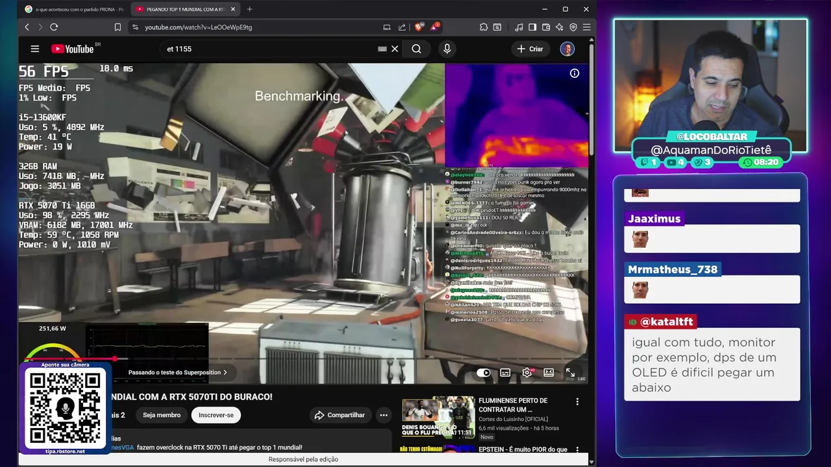Open the browser main menu icon
The height and width of the screenshot is (467, 831).
586,27
